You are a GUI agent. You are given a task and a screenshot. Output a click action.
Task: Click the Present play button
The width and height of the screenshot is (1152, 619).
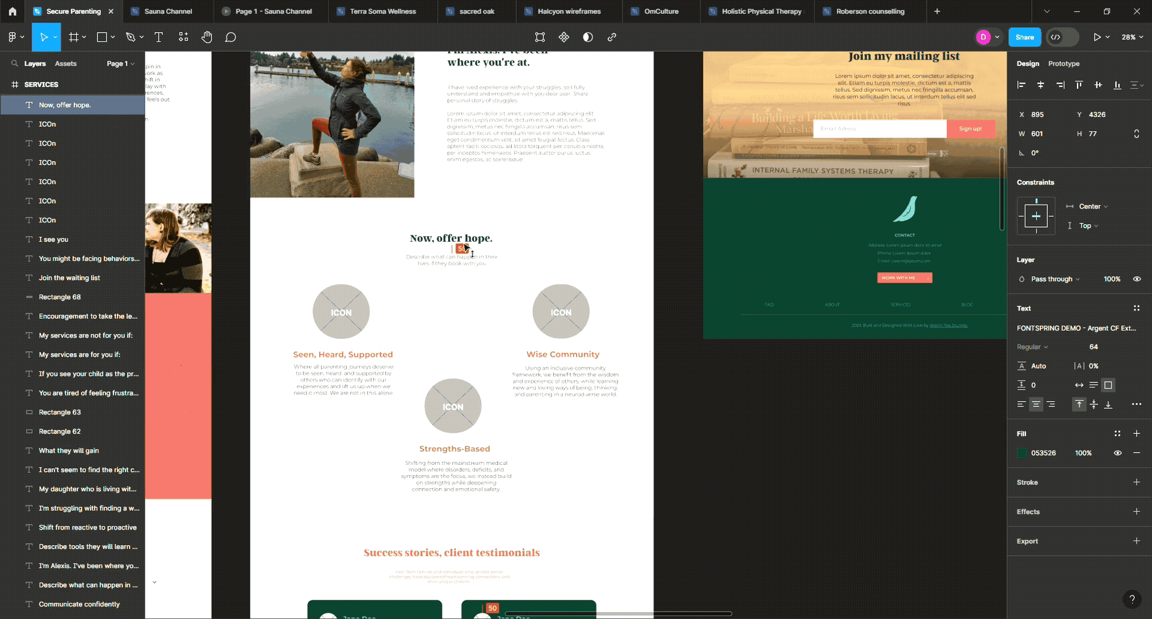(x=1096, y=37)
